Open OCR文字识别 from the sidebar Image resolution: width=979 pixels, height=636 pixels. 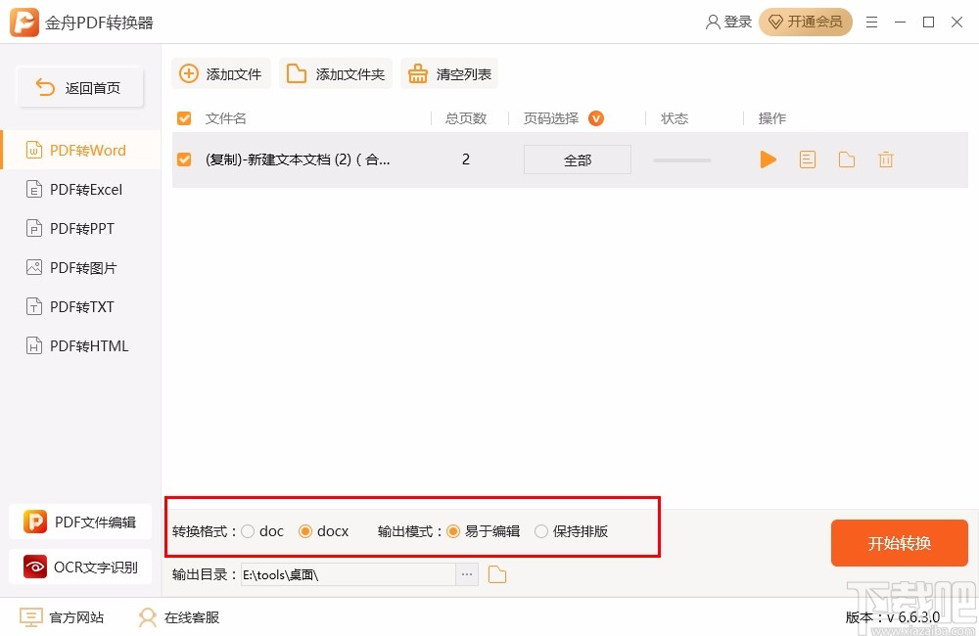pyautogui.click(x=80, y=567)
